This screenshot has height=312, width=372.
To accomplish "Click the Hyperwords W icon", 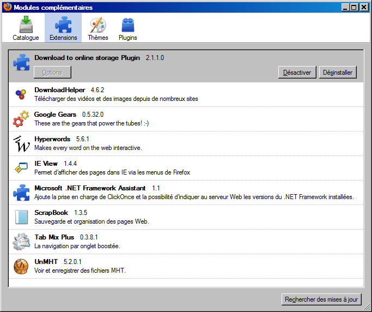I will 21,143.
